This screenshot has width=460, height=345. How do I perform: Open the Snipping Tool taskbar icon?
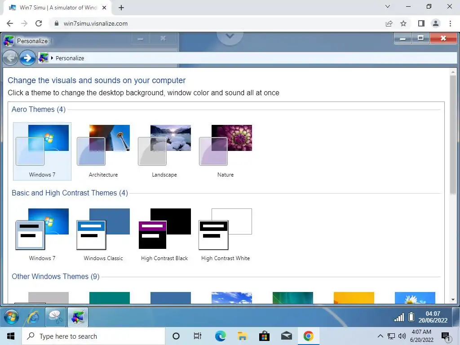coord(55,317)
